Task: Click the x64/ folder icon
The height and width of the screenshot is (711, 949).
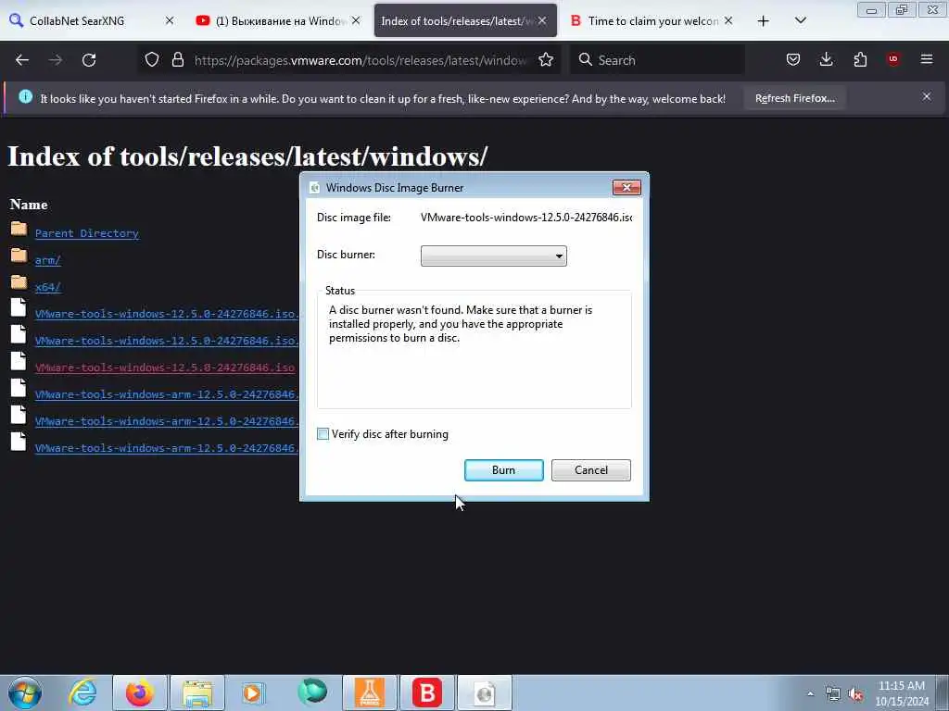Action: tap(19, 282)
